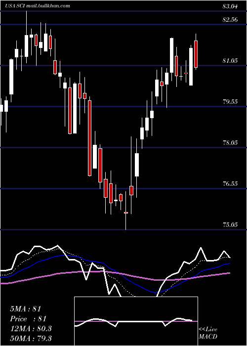Click the '<<Live MACD' label
Image resolution: width=247 pixels, height=346 pixels.
208,333
